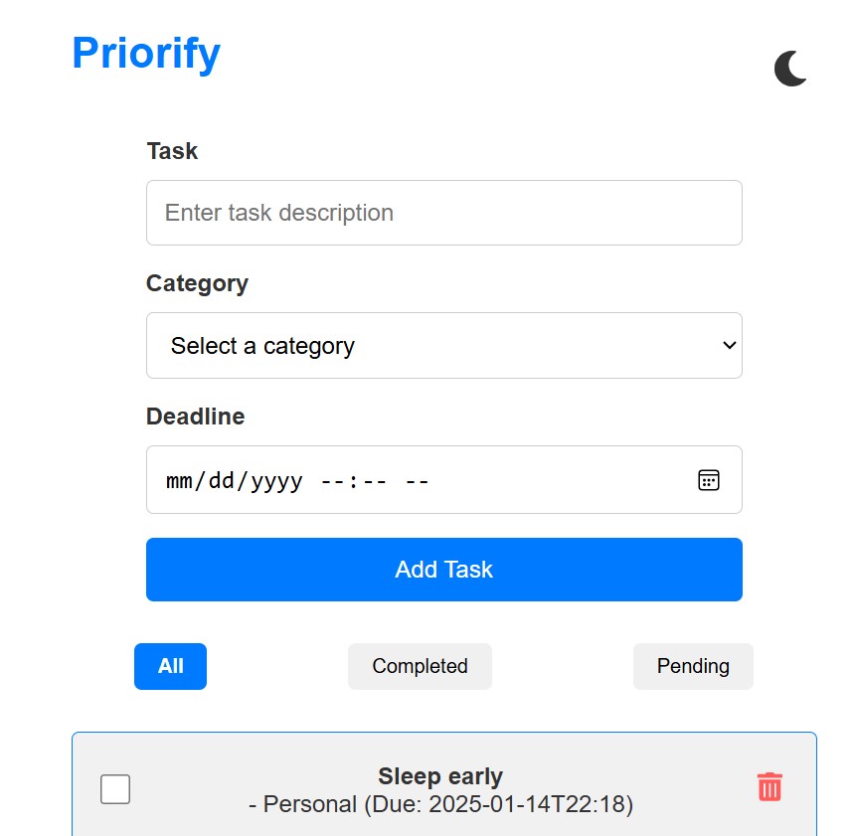The width and height of the screenshot is (856, 836).
Task: Open the Select a category dropdown
Action: [x=443, y=346]
